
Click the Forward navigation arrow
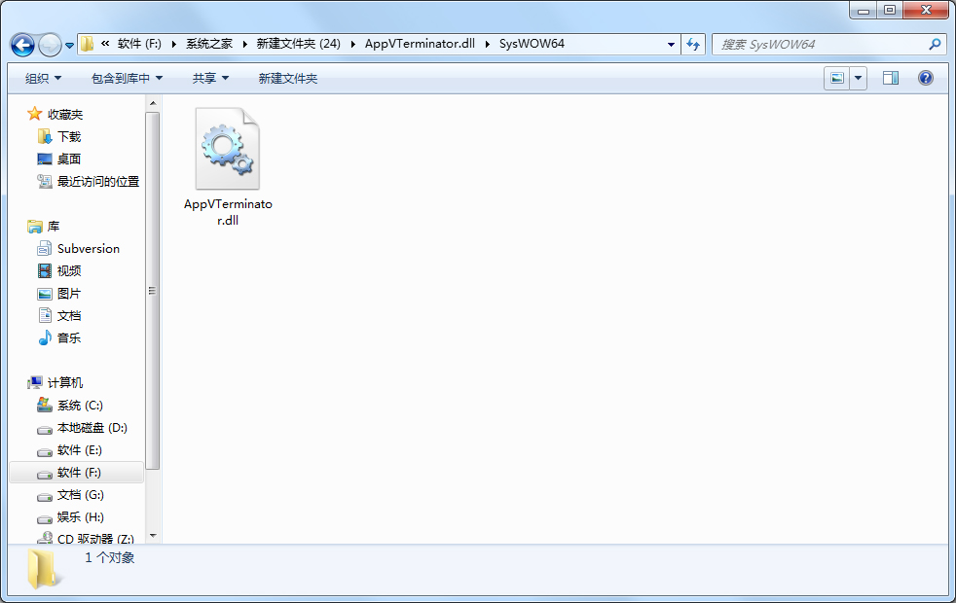pyautogui.click(x=48, y=45)
